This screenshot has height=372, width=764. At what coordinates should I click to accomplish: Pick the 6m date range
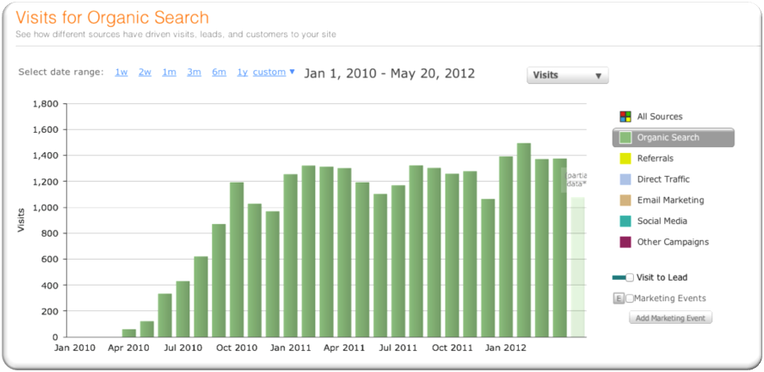click(219, 72)
